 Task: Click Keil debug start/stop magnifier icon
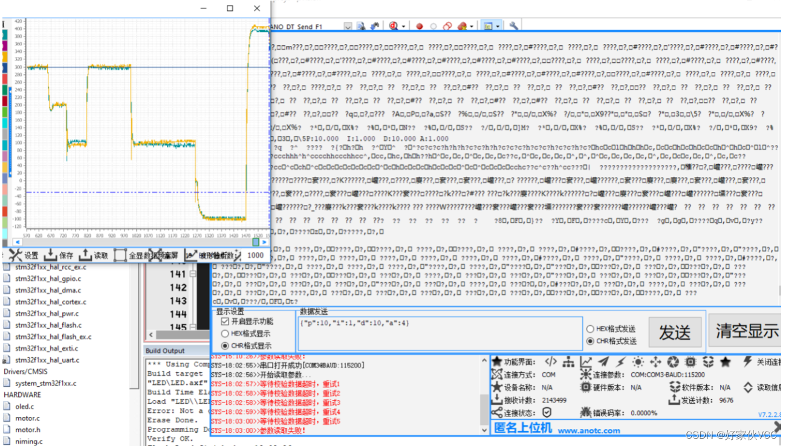tap(393, 26)
